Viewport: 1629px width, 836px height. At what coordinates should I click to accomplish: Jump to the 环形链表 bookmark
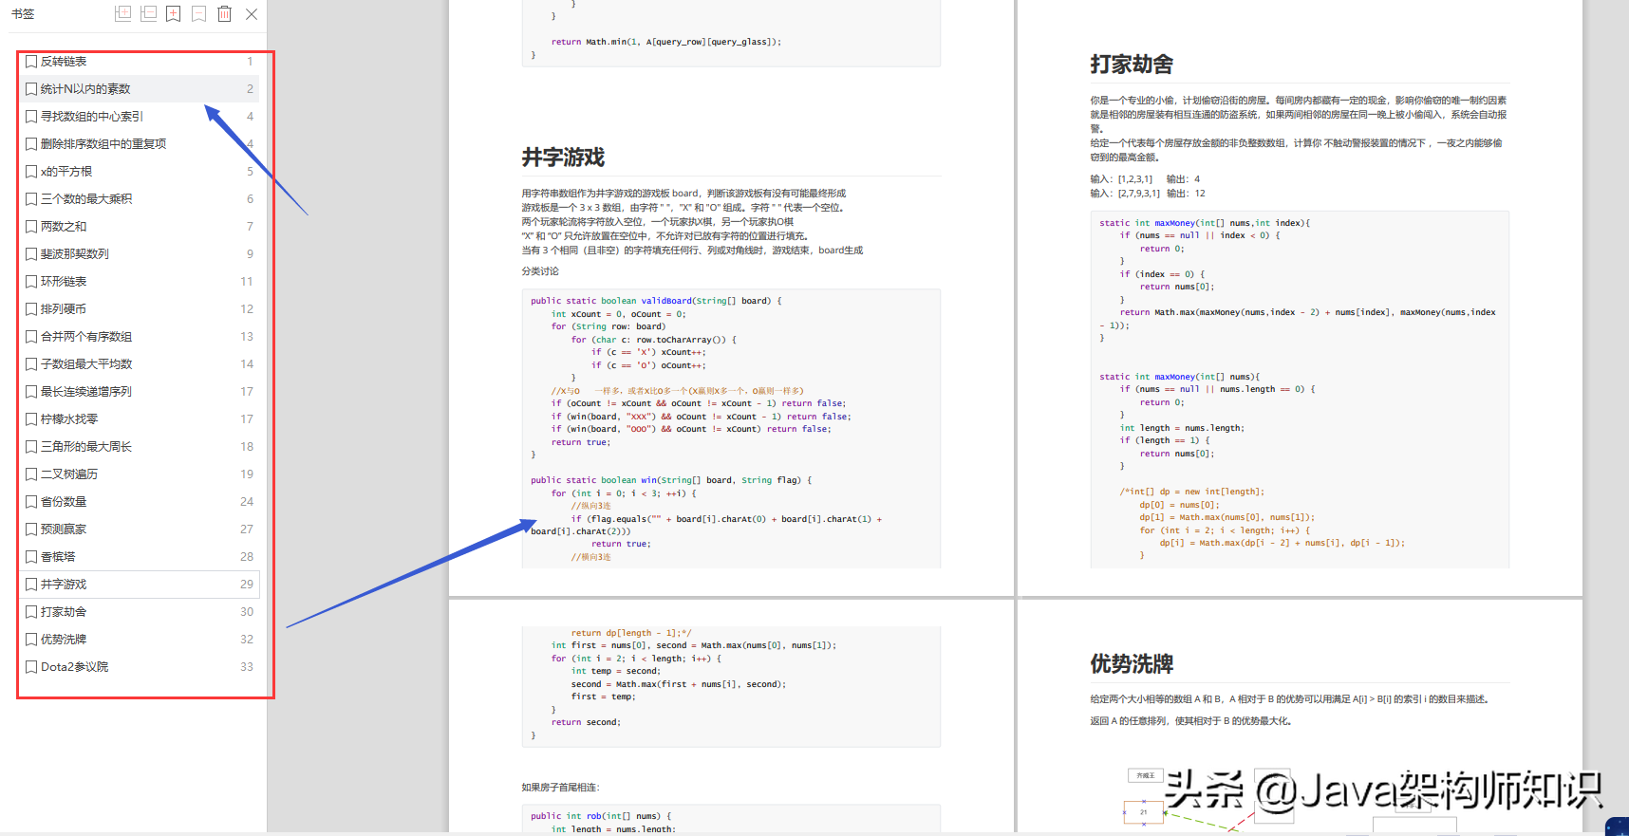coord(140,282)
